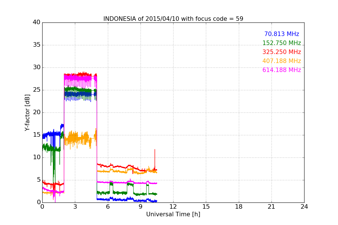This screenshot has width=338, height=225.
Task: Click the x-axis tick label 6
Action: [108, 207]
